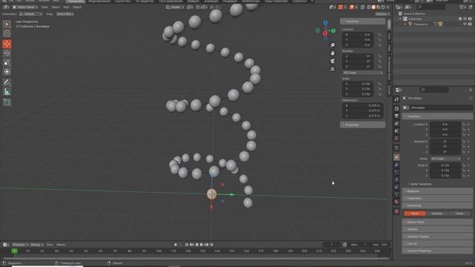
Task: Expand the Delta Transform panel
Action: pos(421,184)
